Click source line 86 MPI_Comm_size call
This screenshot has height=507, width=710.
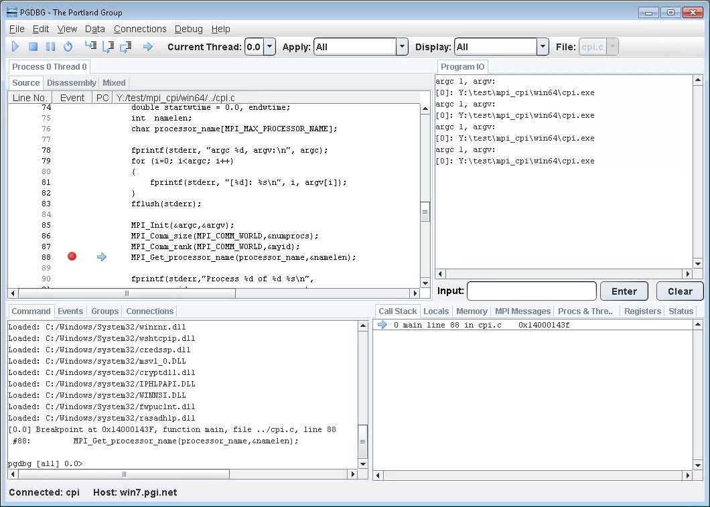(224, 236)
